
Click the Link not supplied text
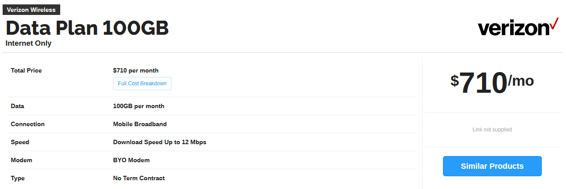click(x=492, y=130)
